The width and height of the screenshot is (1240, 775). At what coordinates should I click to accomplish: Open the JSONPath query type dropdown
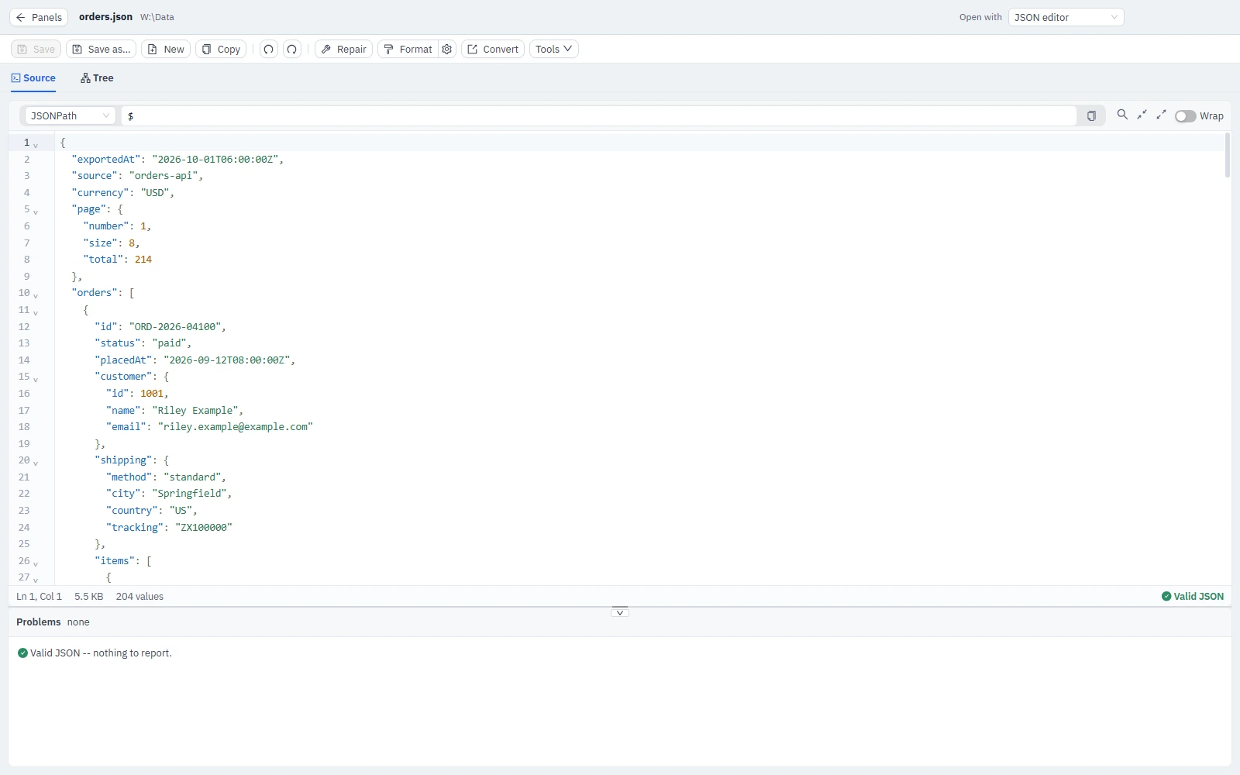coord(70,115)
